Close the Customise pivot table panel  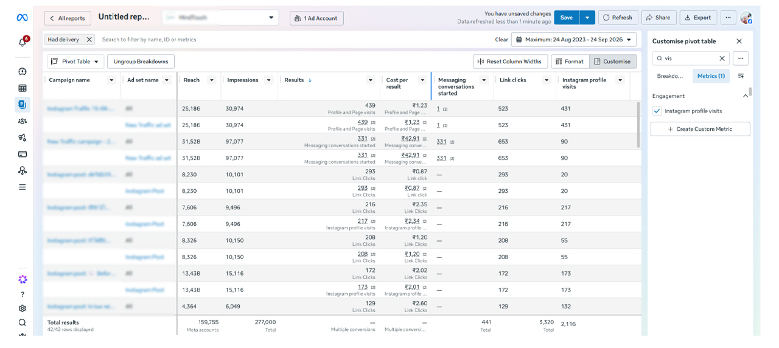(x=739, y=41)
